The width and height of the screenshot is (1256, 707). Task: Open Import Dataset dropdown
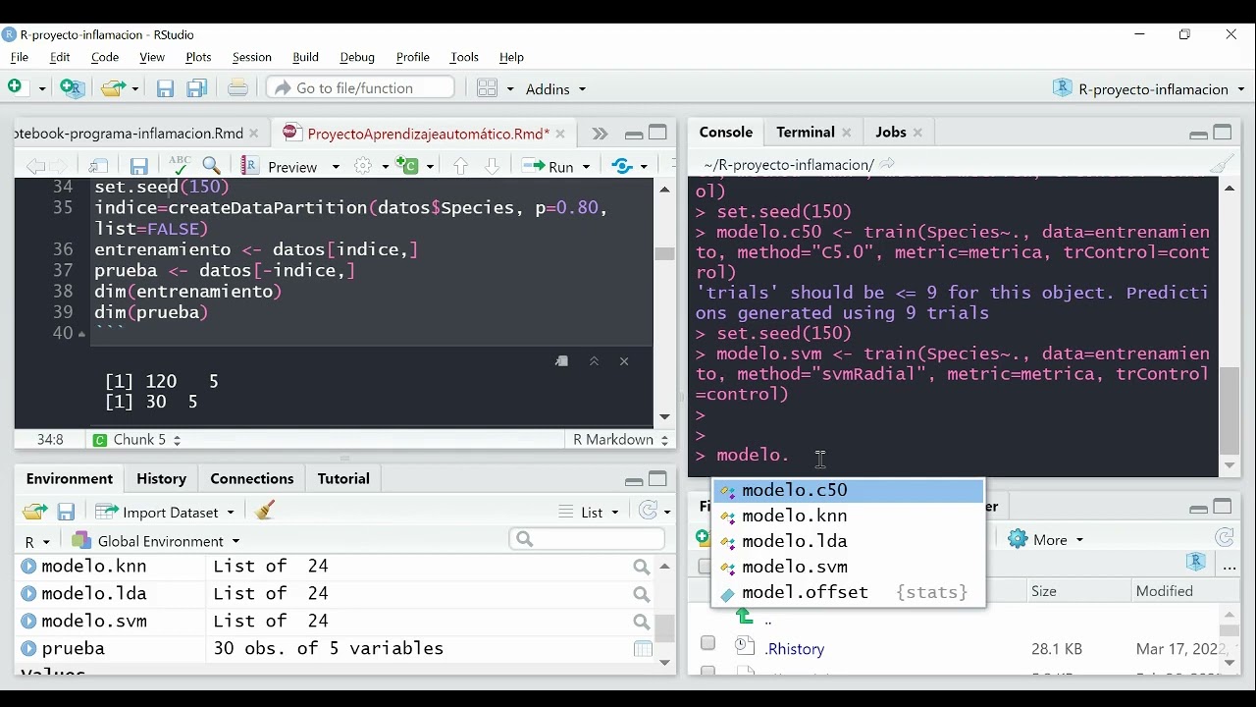(x=165, y=512)
